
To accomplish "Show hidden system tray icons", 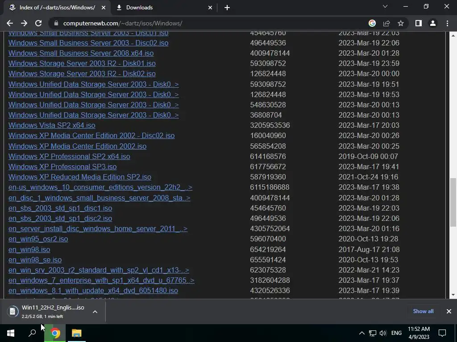I will tap(361, 333).
